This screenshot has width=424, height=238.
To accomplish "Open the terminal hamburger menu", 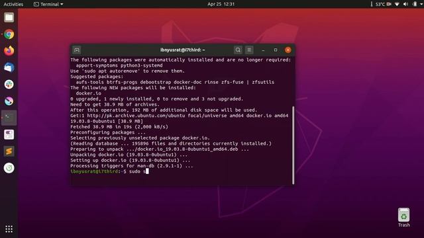I will (x=249, y=50).
